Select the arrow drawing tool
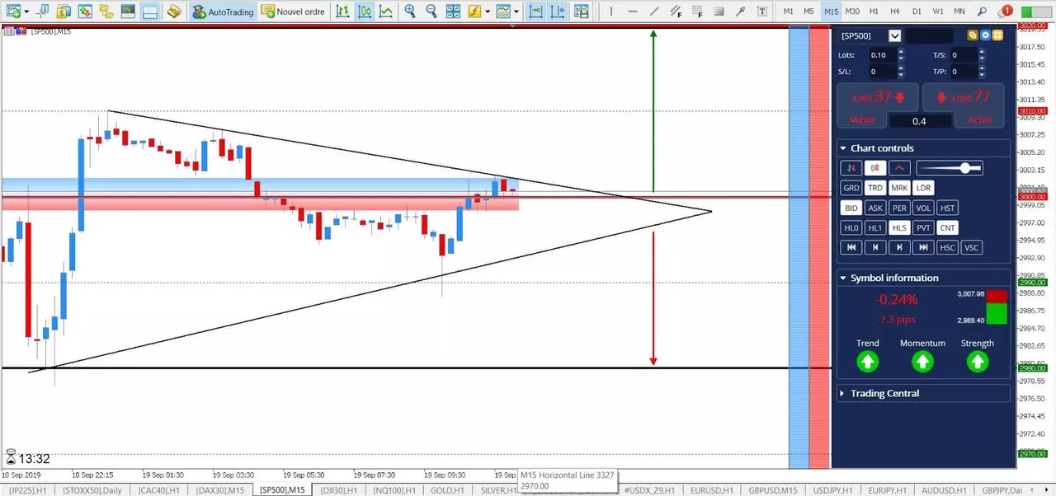1056x496 pixels. point(740,12)
